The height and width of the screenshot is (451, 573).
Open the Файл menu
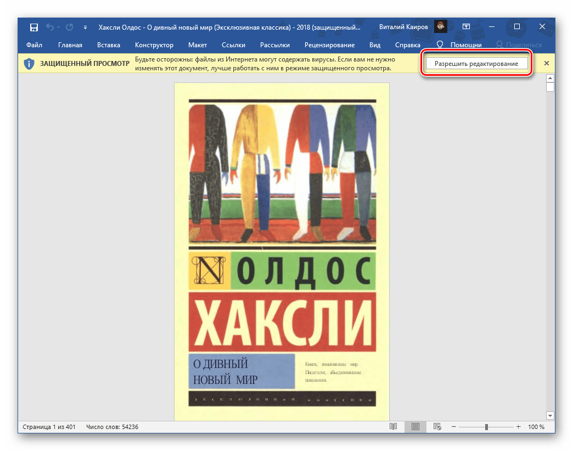35,45
